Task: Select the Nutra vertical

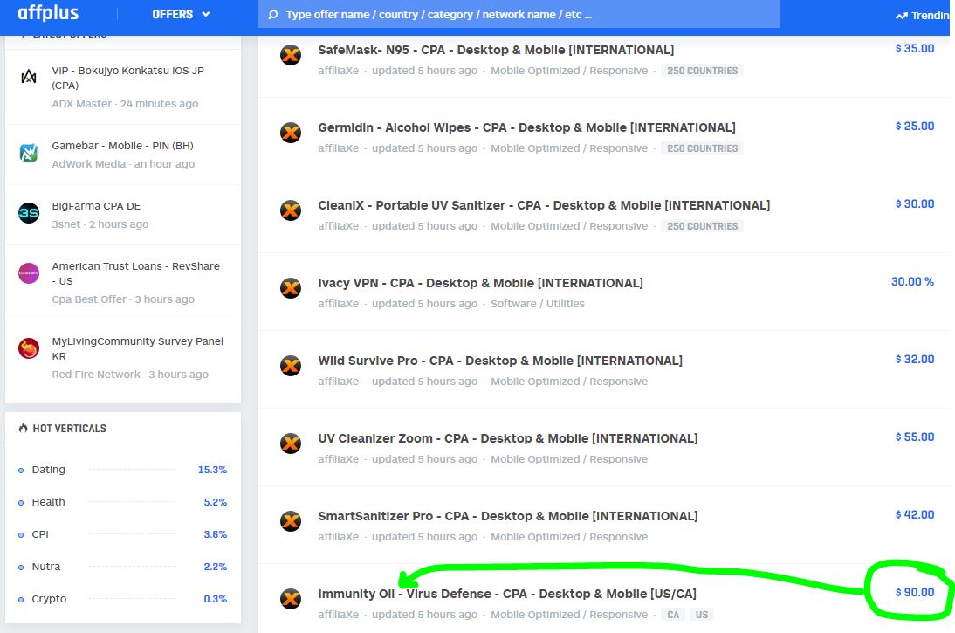Action: pyautogui.click(x=45, y=567)
